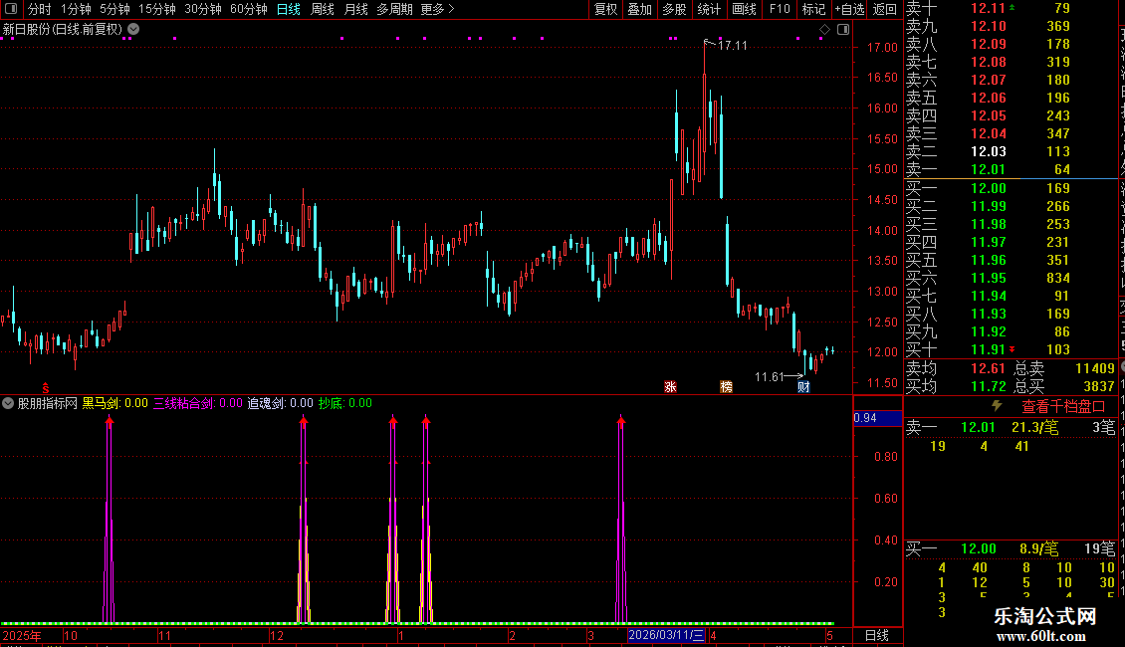Click the 三线粘合剑: 0.00 indicator value

pos(198,403)
